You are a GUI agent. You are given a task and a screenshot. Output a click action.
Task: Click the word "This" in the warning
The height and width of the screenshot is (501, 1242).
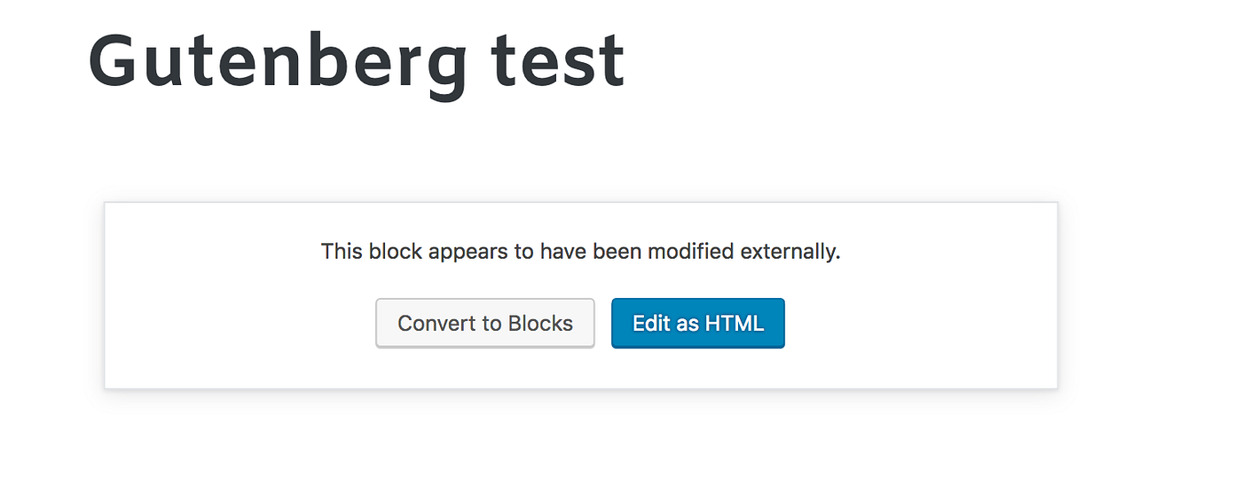pos(342,252)
